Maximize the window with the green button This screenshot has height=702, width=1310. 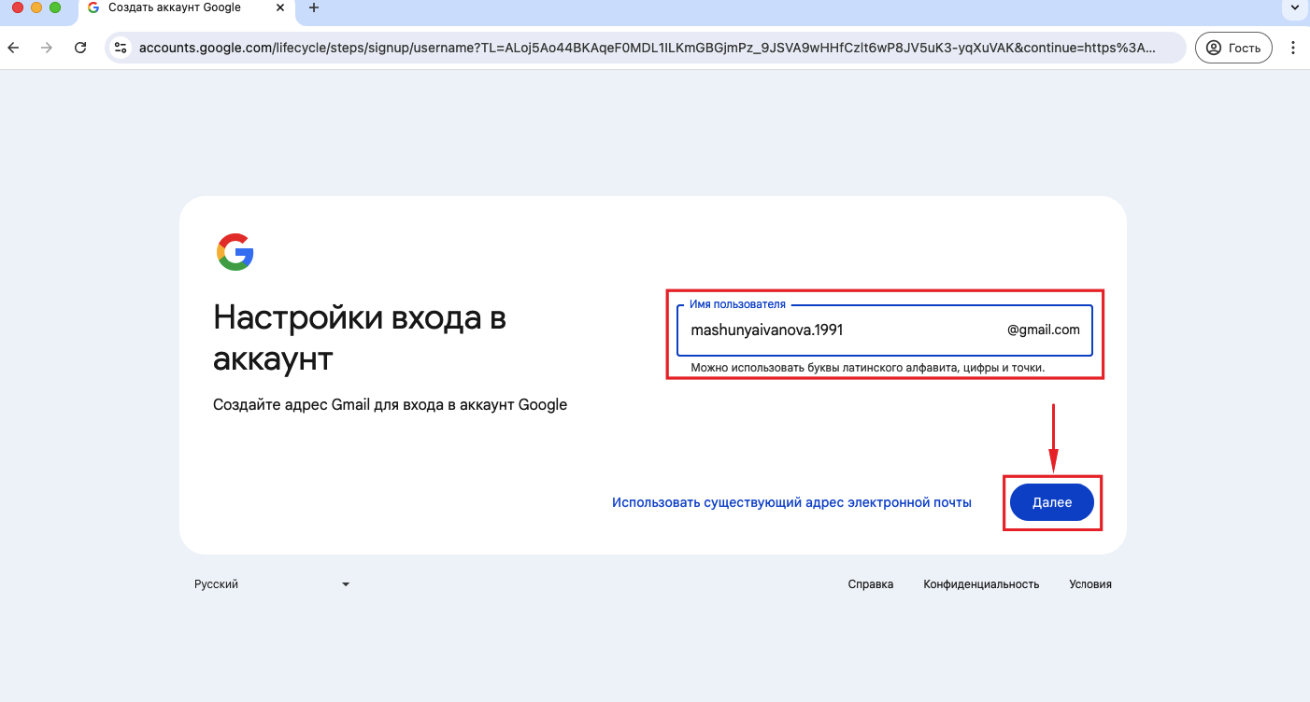[x=55, y=7]
